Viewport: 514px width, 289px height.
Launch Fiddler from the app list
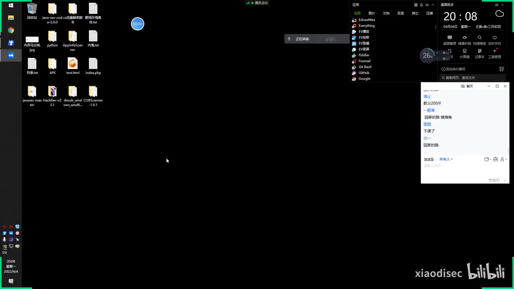[361, 55]
